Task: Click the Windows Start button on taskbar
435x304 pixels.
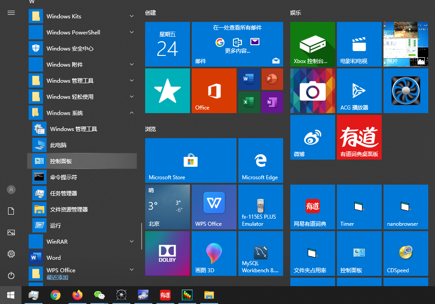Action: click(x=11, y=295)
